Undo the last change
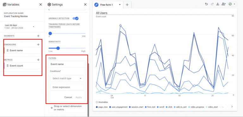 [206, 4]
